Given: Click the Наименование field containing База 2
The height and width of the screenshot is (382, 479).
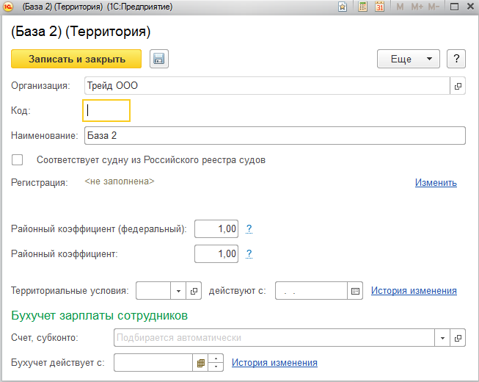Looking at the screenshot, I should pos(274,136).
